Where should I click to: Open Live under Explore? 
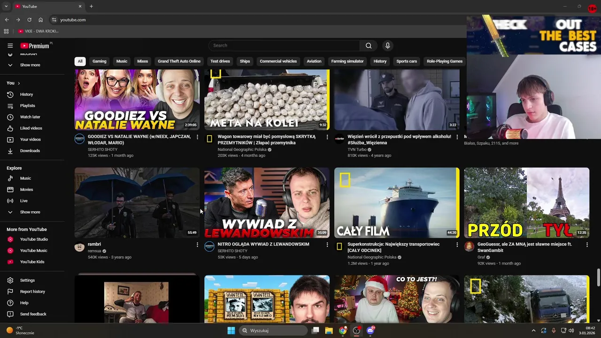click(x=23, y=201)
